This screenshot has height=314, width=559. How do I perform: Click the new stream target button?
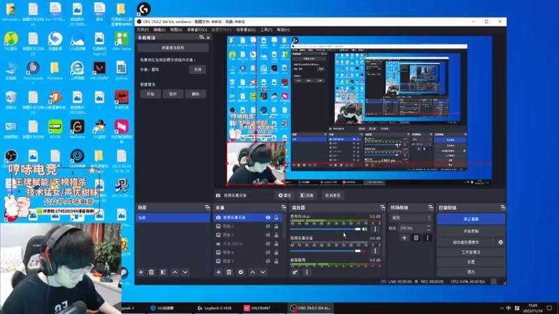pos(173,47)
